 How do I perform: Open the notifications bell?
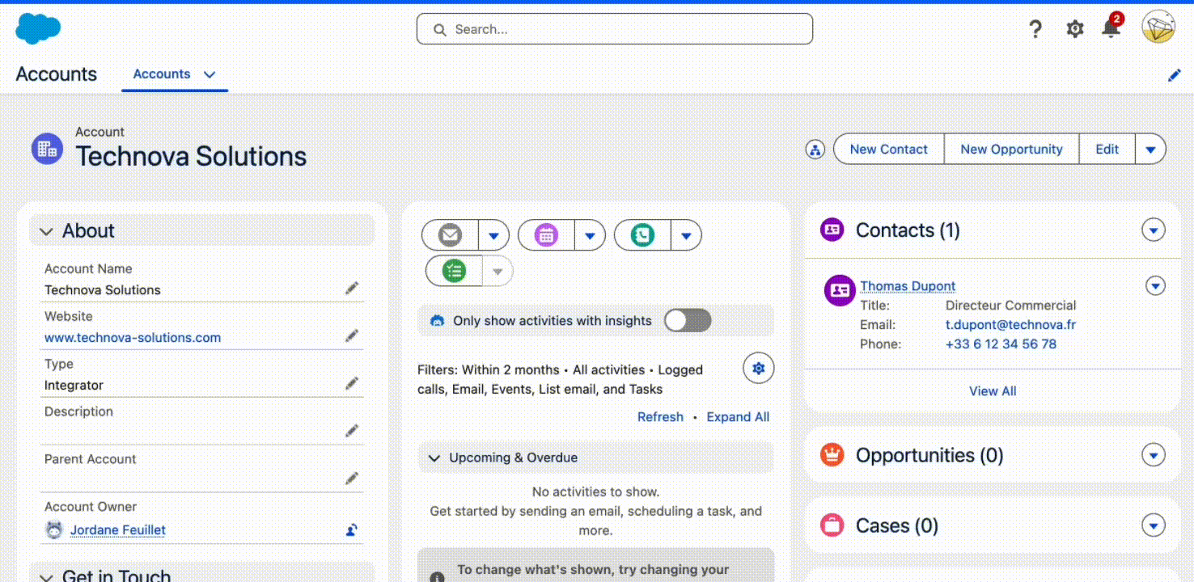coord(1111,28)
